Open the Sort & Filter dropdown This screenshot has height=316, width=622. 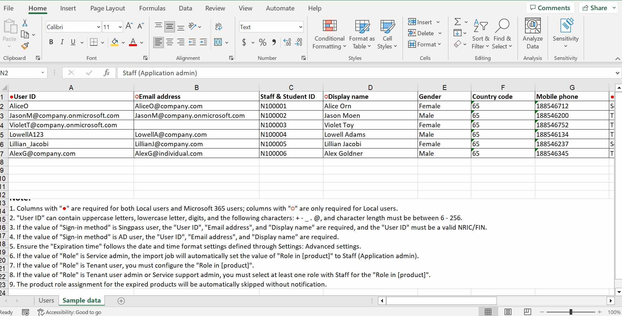tap(481, 34)
